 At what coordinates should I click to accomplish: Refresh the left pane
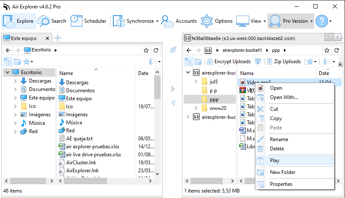[156, 51]
